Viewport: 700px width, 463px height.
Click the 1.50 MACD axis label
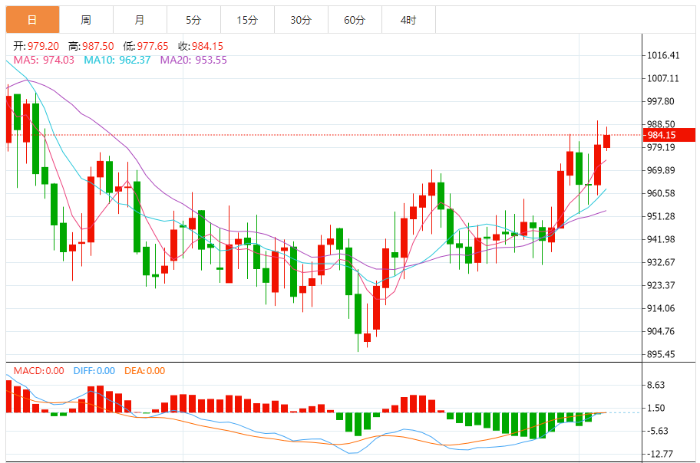pos(655,408)
